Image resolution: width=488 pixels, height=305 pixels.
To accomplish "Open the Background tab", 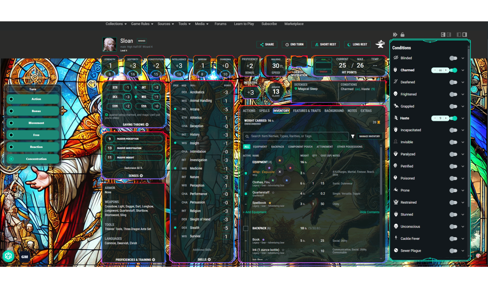I will pos(334,111).
